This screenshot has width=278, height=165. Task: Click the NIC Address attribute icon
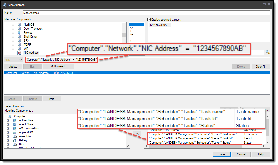[19, 53]
